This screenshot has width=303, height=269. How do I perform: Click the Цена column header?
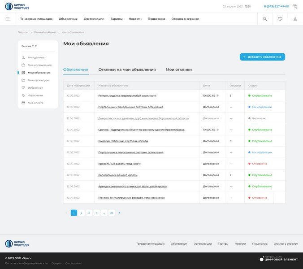point(206,86)
